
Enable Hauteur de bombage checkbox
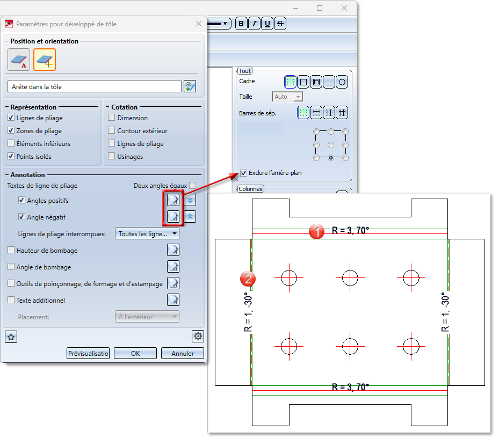coord(11,250)
